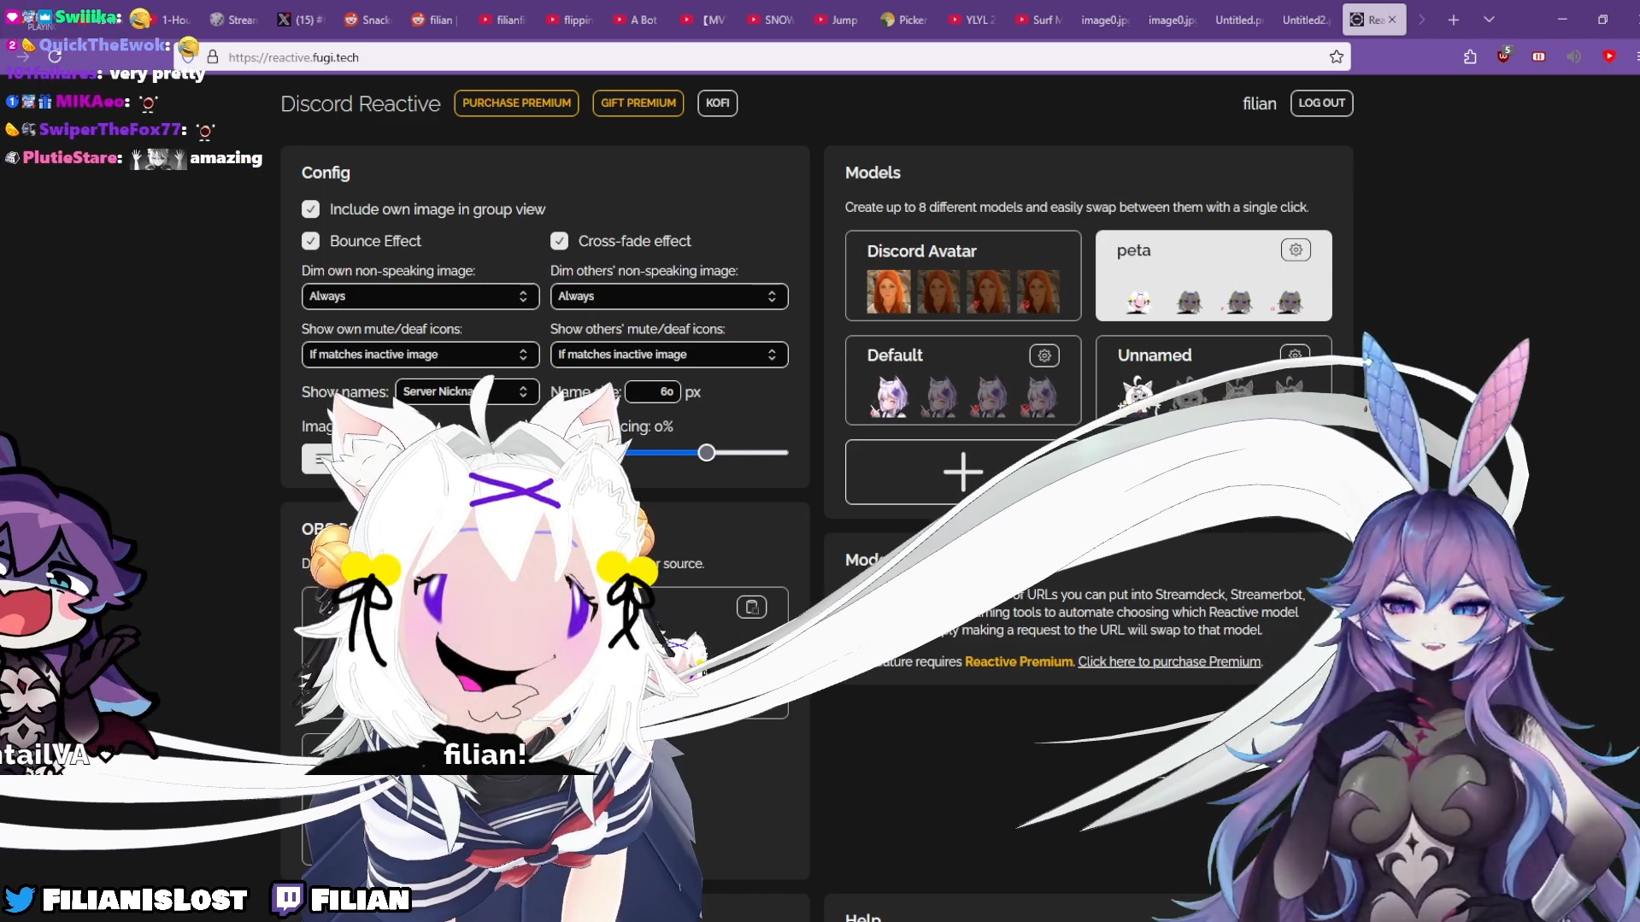Screen dimensions: 1640x922
Task: Switch to the Jump YouTube tab
Action: point(837,20)
